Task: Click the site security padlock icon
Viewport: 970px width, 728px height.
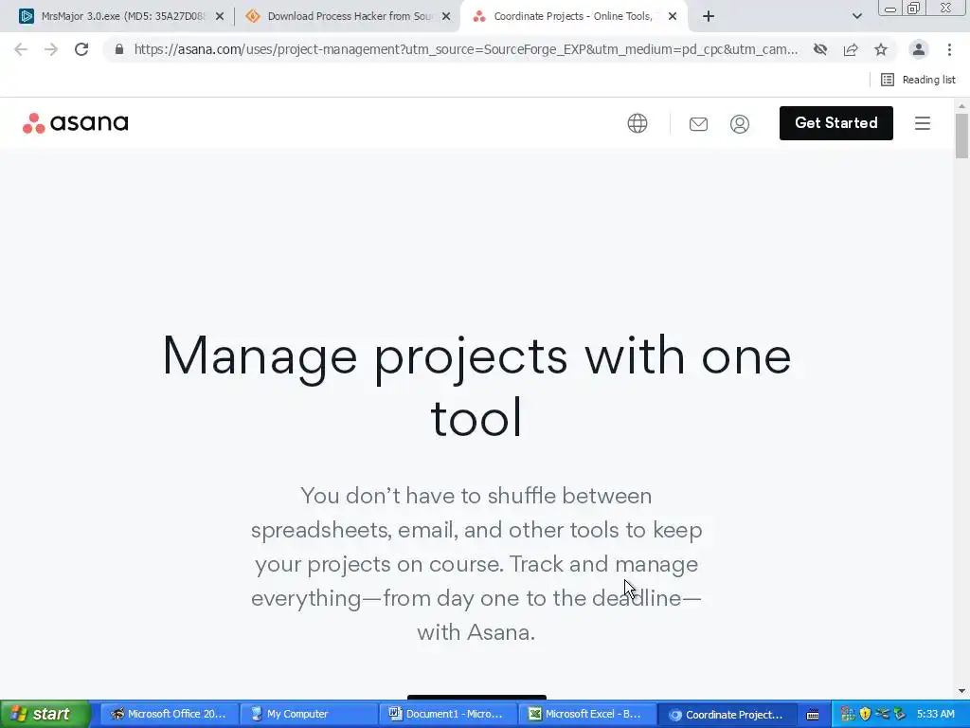Action: [x=119, y=49]
